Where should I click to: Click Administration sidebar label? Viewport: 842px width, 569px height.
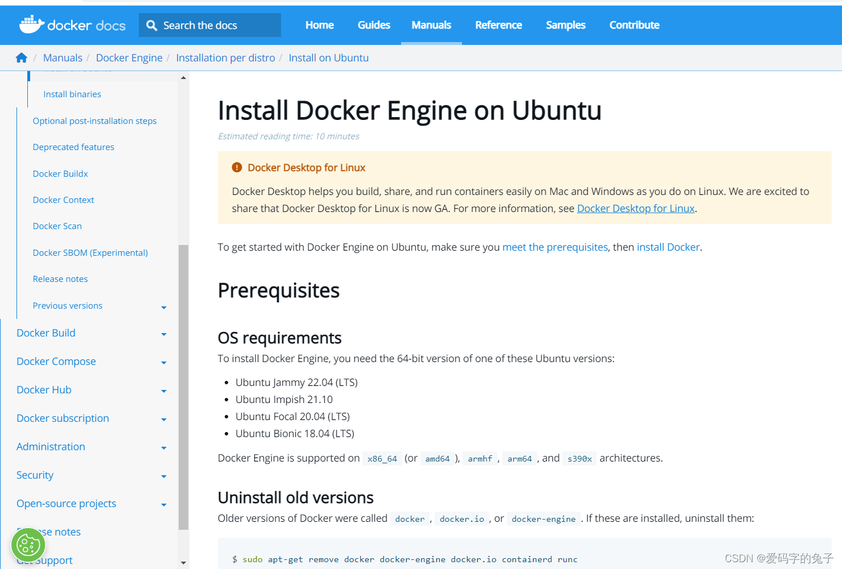(x=51, y=447)
